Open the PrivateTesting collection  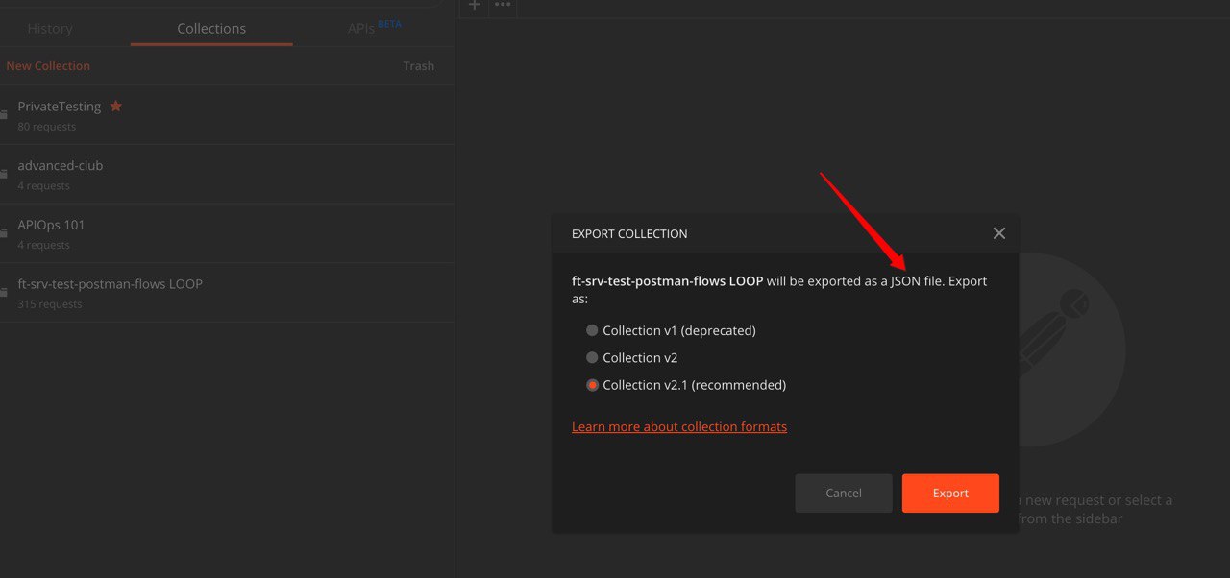click(227, 115)
